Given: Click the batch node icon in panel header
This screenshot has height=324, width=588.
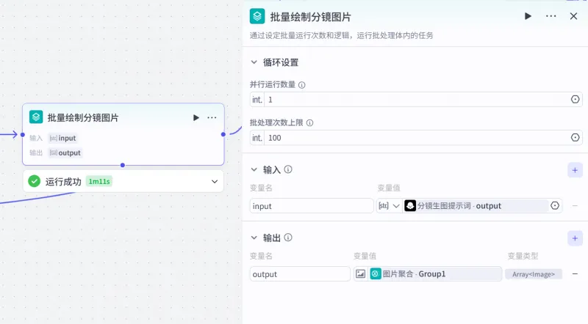Looking at the screenshot, I should [257, 16].
